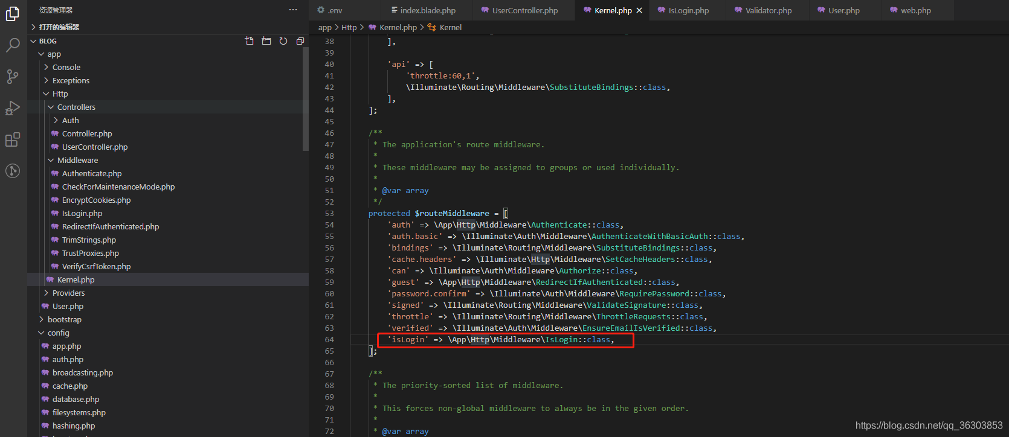Click the app breadcrumb segment
This screenshot has width=1009, height=437.
pos(325,27)
